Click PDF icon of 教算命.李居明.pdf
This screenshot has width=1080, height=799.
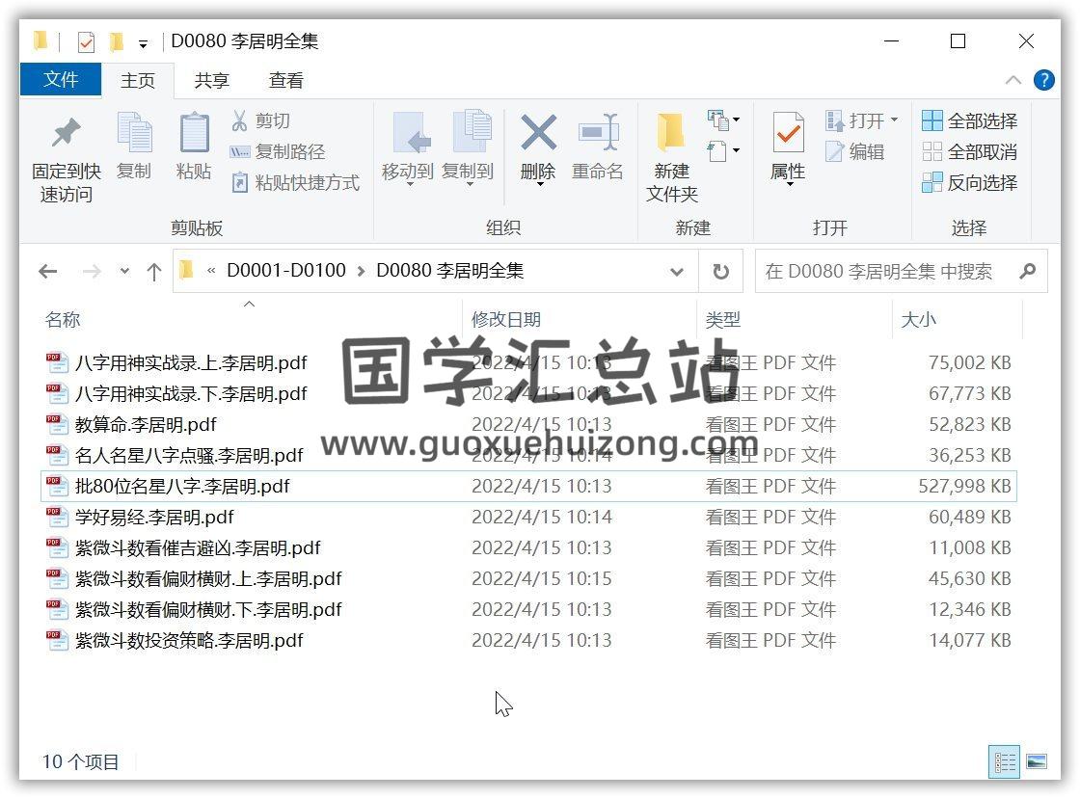click(x=57, y=425)
